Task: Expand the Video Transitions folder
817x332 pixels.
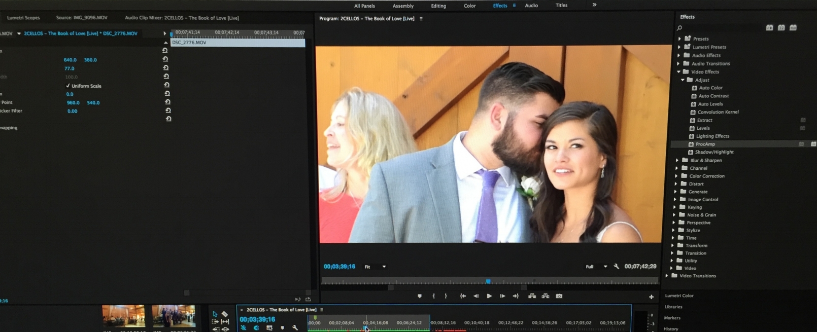Action: 667,276
